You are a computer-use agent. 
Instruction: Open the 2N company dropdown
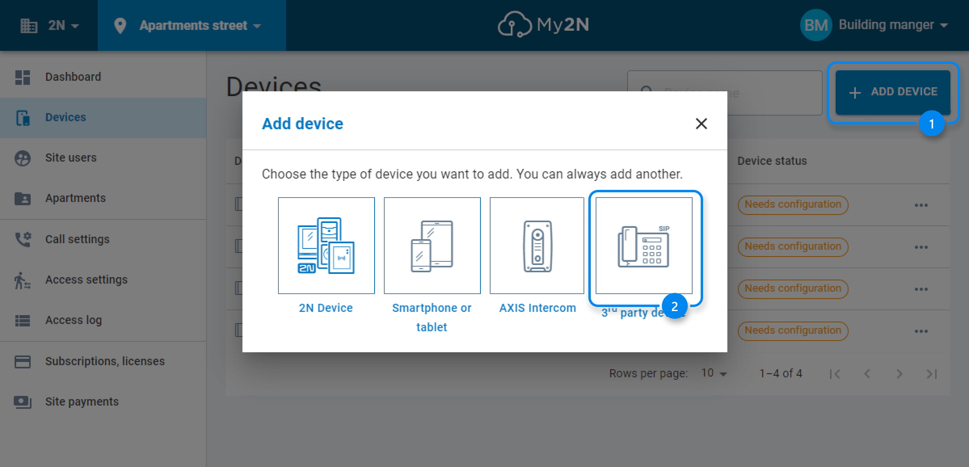(49, 25)
